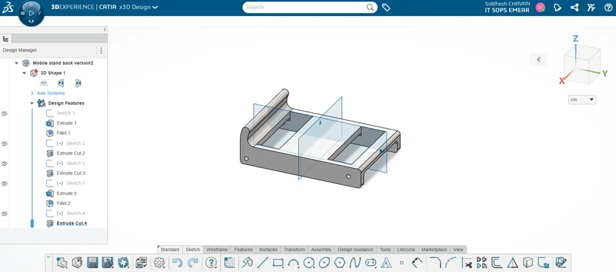
Task: Select the Circle sketch tool
Action: 309,262
